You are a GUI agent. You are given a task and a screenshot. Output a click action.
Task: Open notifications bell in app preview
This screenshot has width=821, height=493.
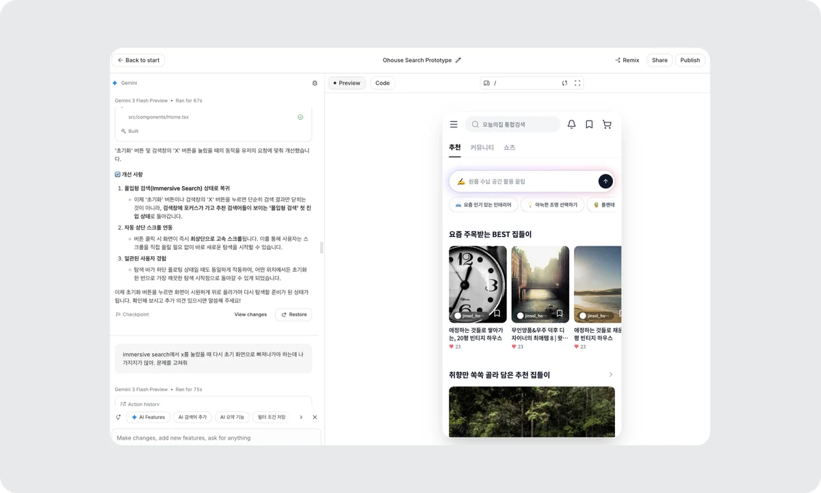572,125
